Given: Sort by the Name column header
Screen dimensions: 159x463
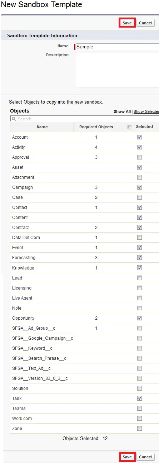Looking at the screenshot, I should coord(42,127).
